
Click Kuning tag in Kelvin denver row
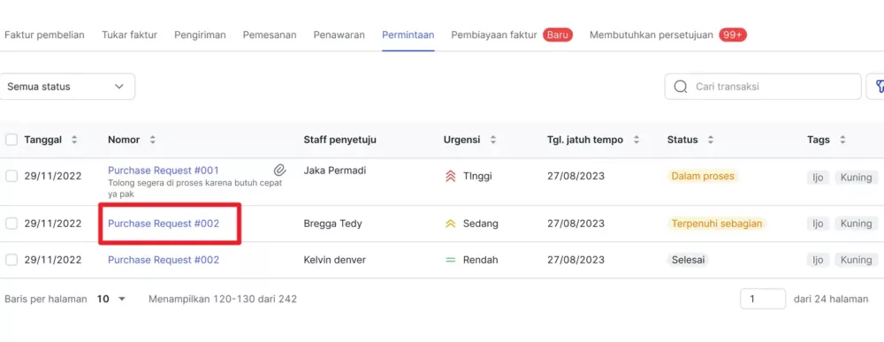857,260
